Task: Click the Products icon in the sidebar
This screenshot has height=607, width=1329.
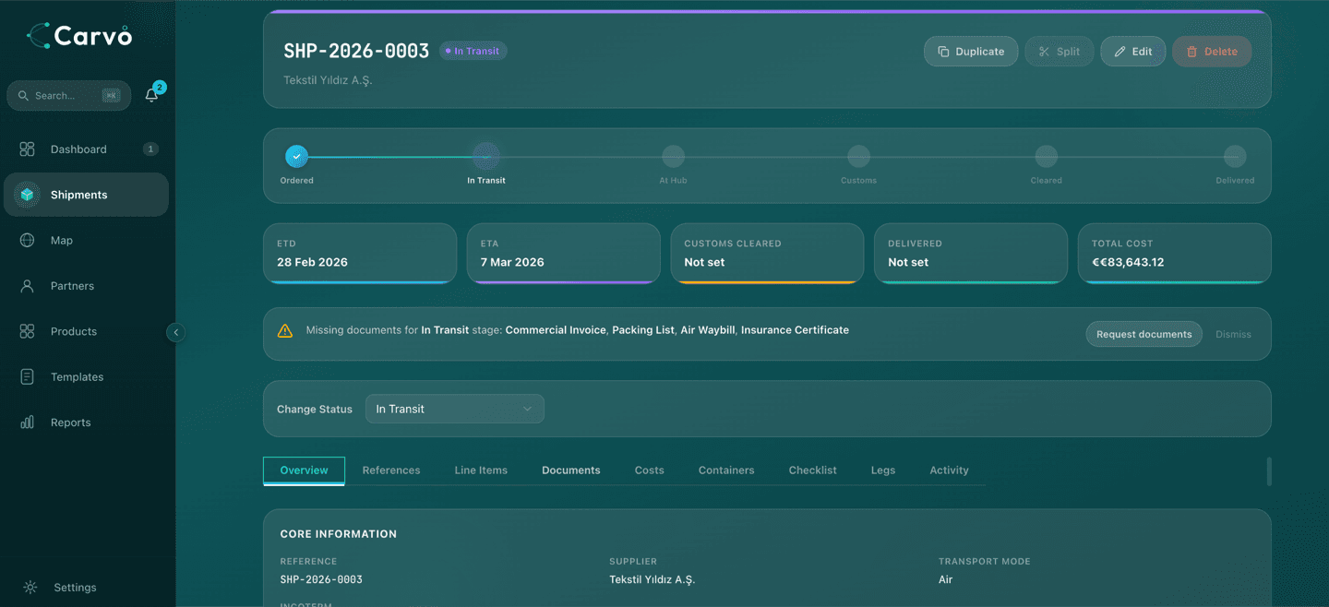Action: pyautogui.click(x=30, y=330)
